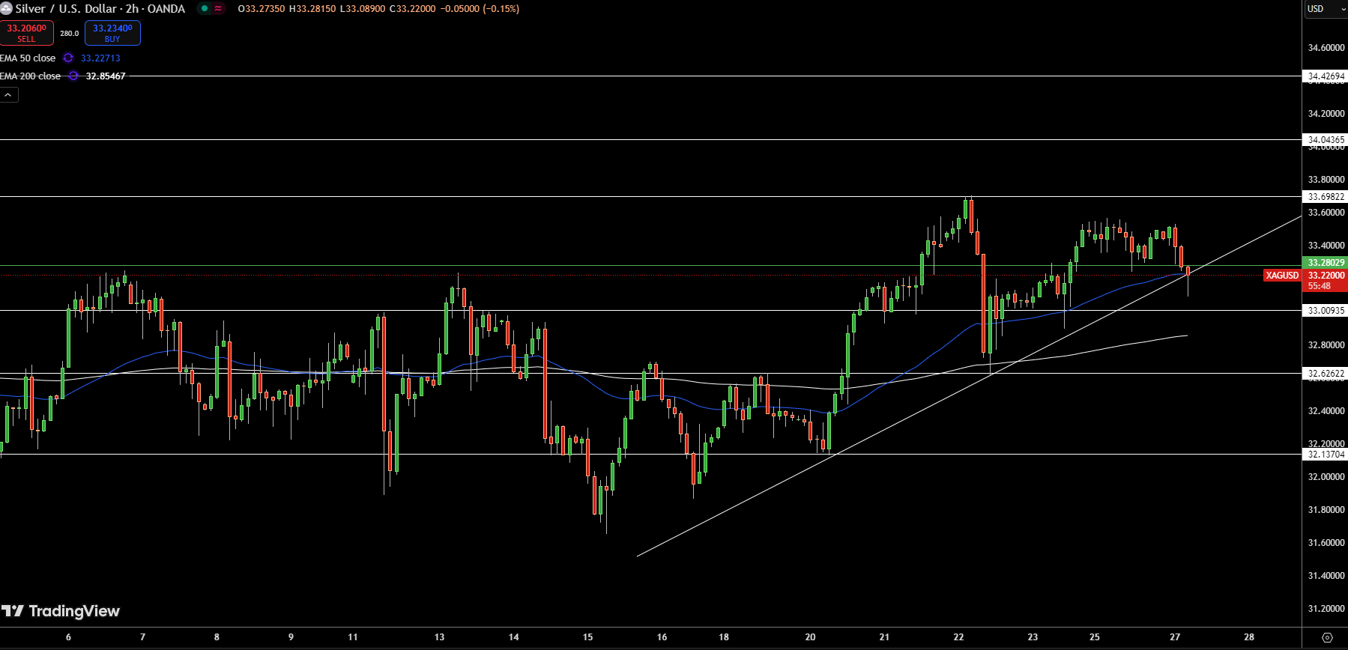1348x650 pixels.
Task: Click the green market open status dot
Action: coord(205,9)
